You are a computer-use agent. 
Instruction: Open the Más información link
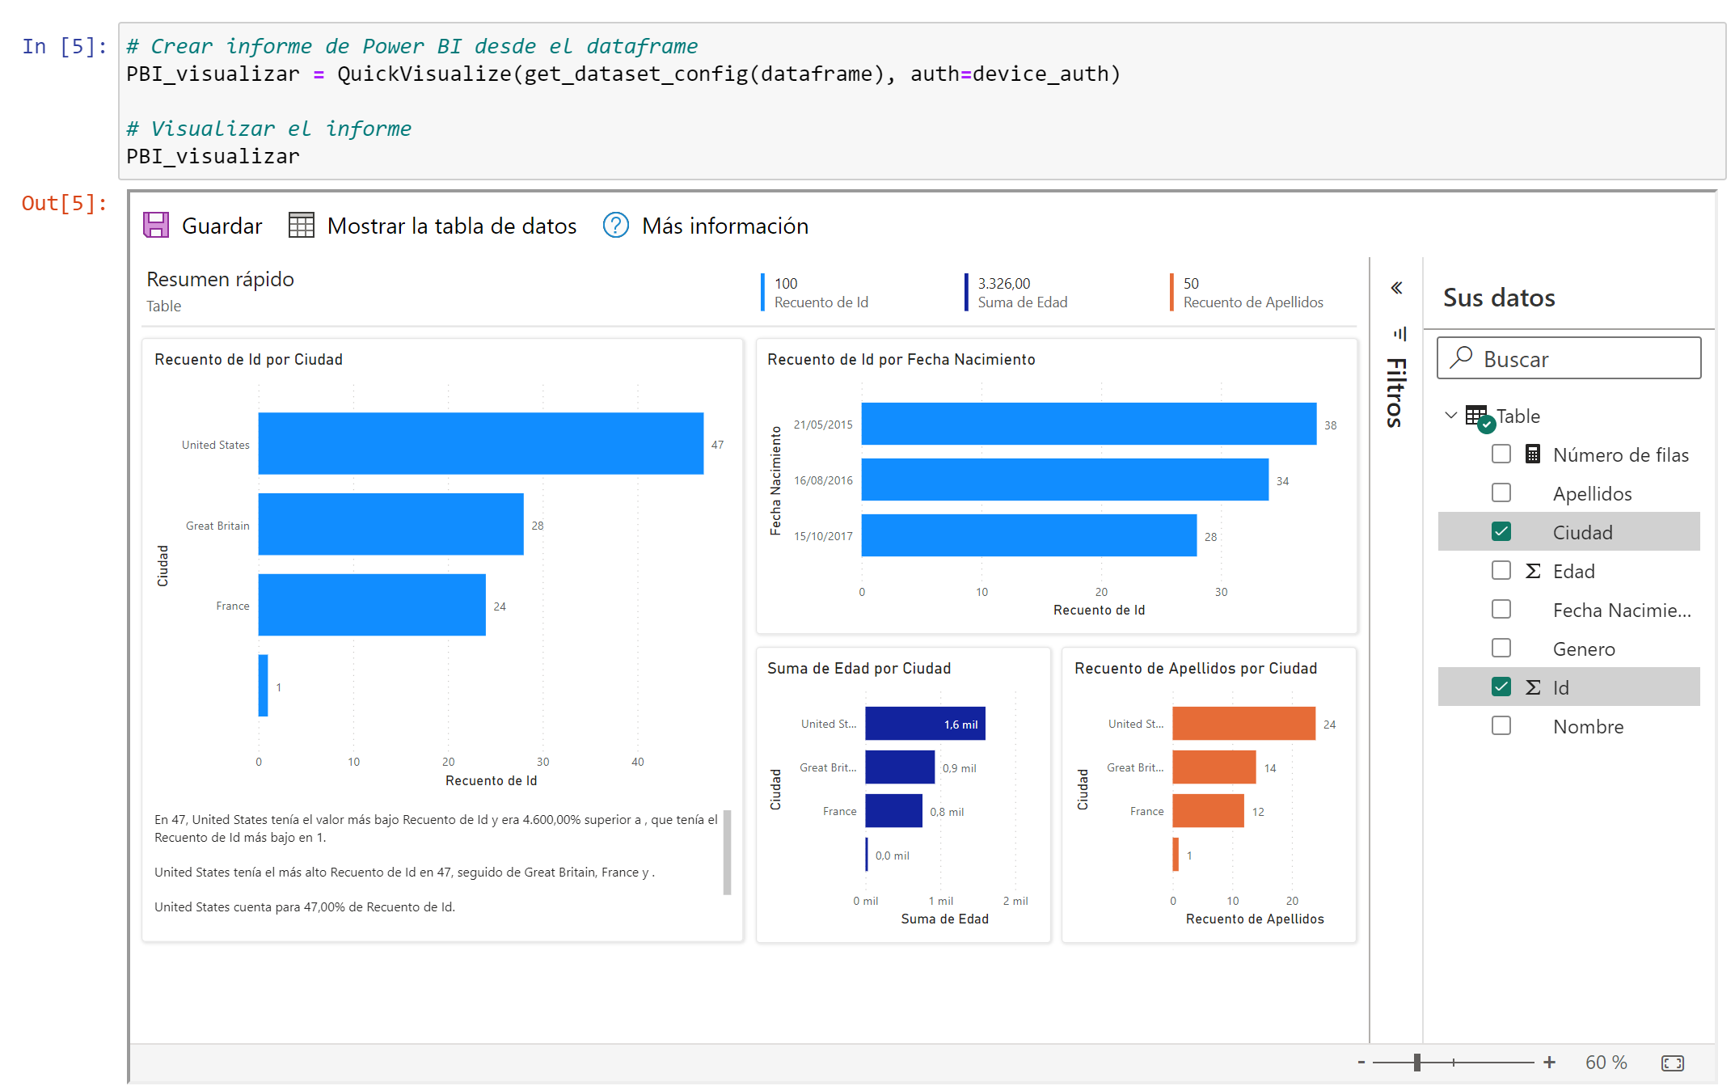click(x=725, y=226)
